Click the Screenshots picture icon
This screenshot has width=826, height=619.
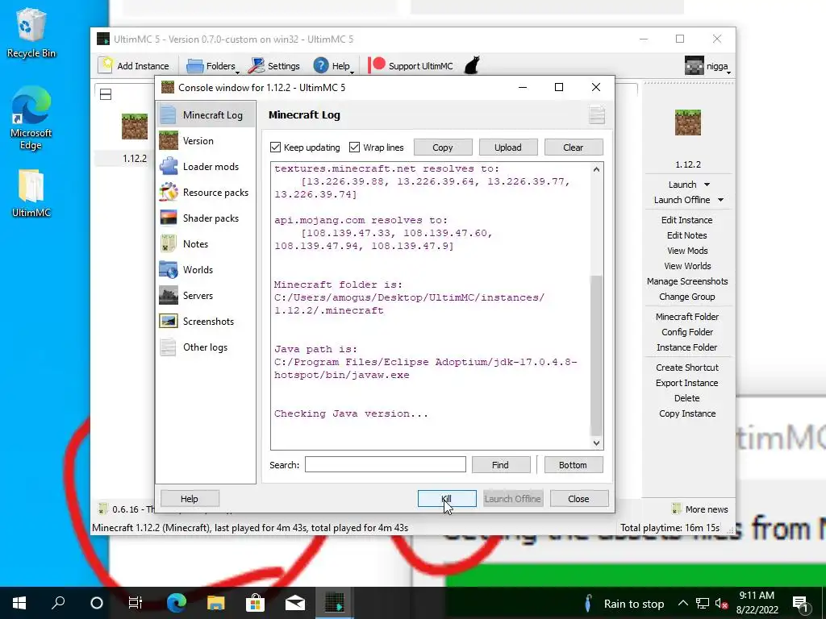pos(169,321)
